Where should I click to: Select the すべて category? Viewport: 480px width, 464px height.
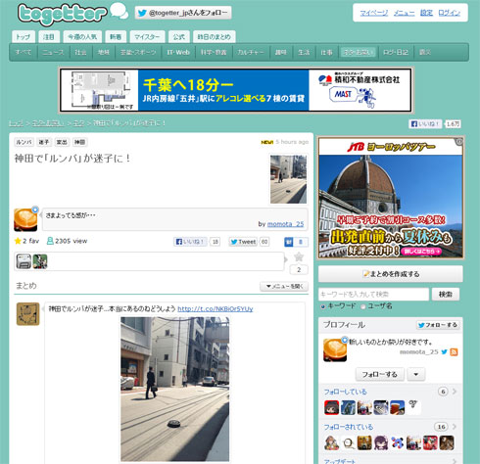24,52
